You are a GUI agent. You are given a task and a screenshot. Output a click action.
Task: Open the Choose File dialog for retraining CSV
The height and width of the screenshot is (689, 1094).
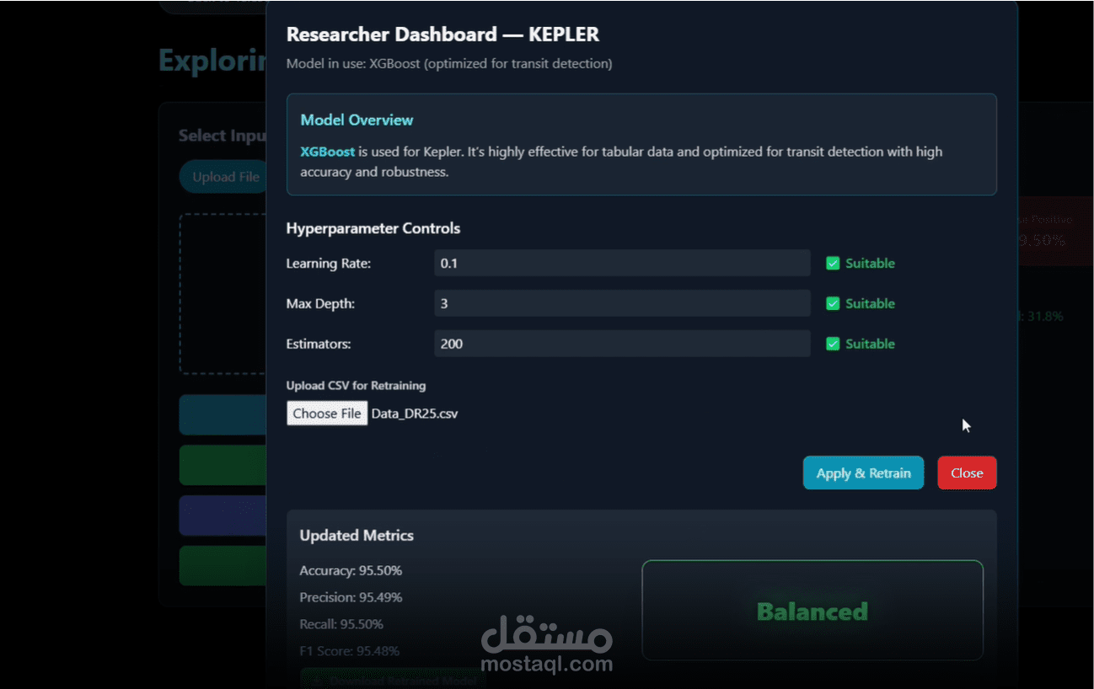[x=327, y=413]
